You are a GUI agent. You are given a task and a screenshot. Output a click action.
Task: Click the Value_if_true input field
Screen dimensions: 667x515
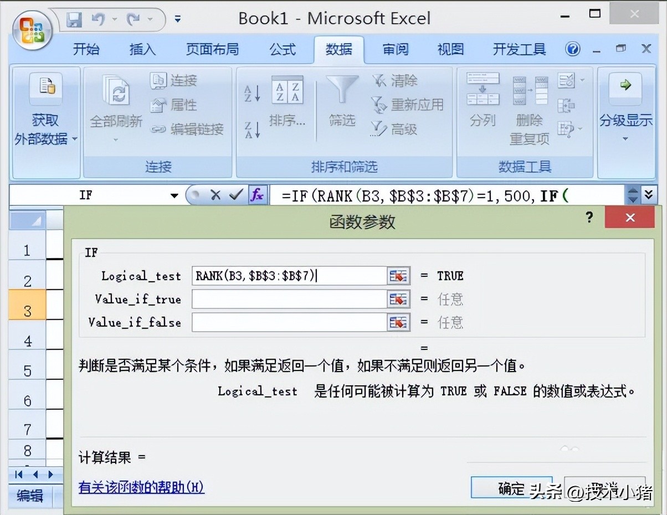pyautogui.click(x=289, y=299)
